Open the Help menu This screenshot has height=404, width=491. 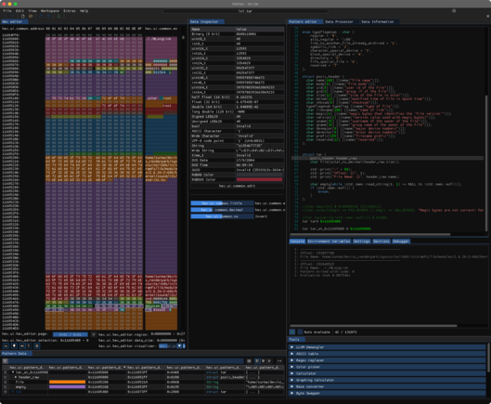coord(84,11)
